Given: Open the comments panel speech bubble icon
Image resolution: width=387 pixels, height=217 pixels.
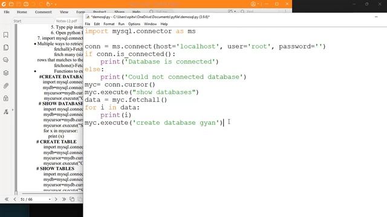Looking at the screenshot, I should click(5, 60).
